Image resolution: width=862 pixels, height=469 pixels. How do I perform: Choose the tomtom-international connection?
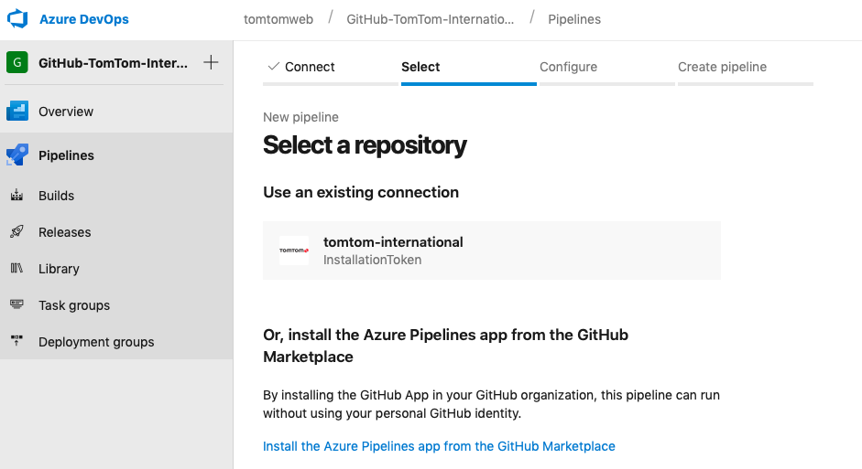pos(492,250)
